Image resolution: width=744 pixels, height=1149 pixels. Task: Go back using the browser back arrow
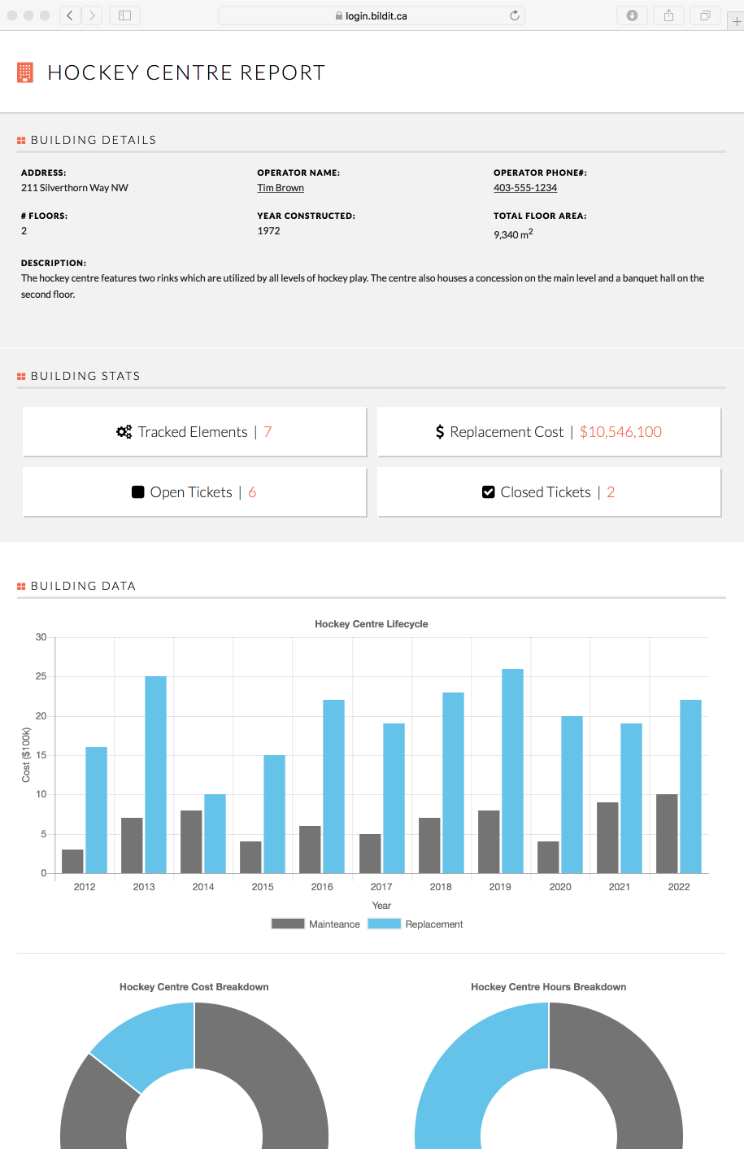point(70,15)
